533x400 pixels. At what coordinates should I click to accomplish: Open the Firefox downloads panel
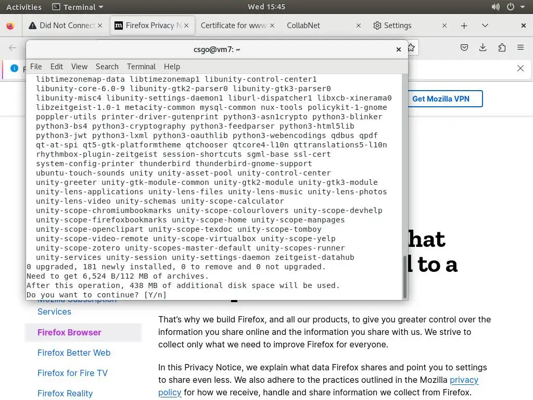point(483,47)
